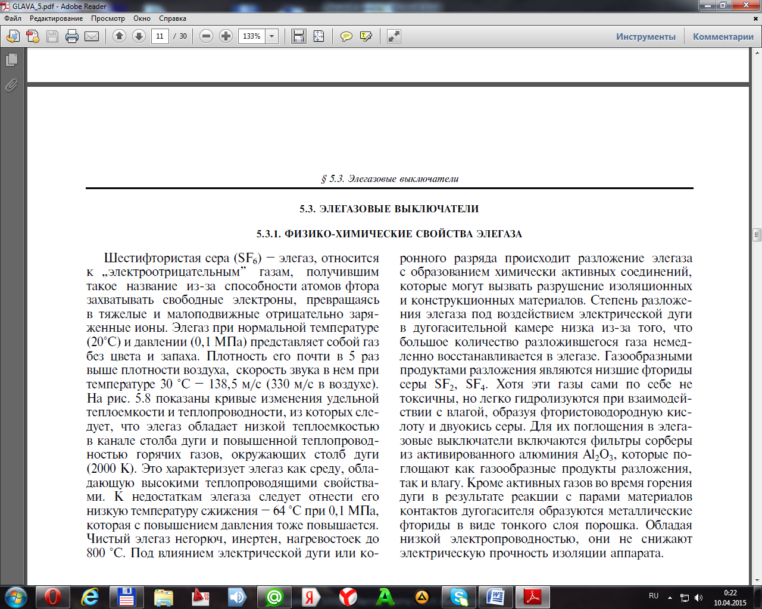The height and width of the screenshot is (609, 762).
Task: Open the Файл menu
Action: 13,18
